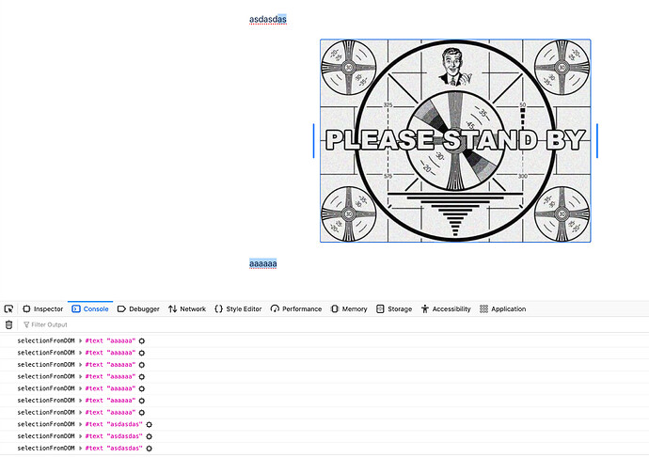Focus the Filter Output field
Viewport: 649px width, 458px height.
(331, 324)
